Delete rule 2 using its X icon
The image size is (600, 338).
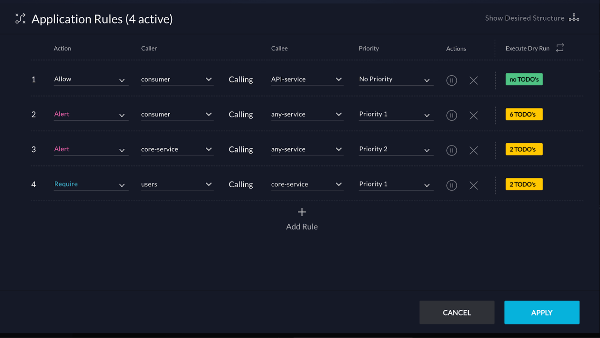473,115
